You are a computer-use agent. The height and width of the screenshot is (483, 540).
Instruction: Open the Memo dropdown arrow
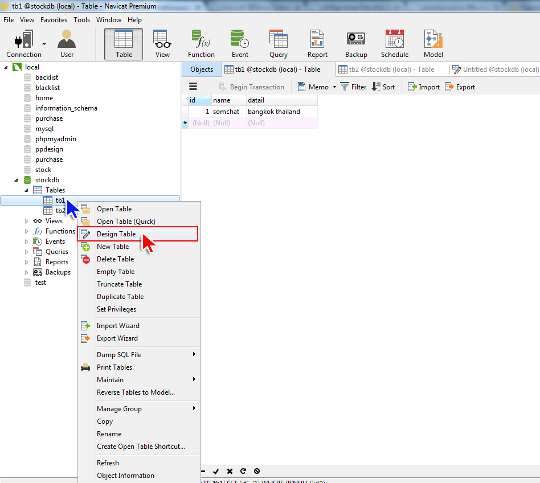[334, 87]
